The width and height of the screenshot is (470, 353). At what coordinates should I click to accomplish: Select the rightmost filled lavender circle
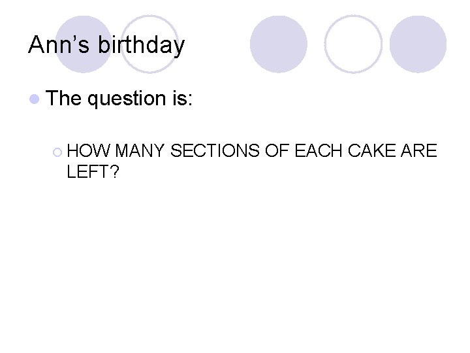(x=418, y=44)
